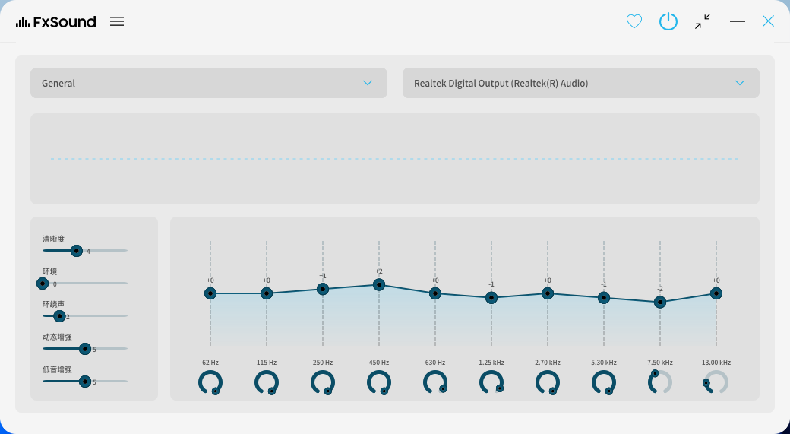790x434 pixels.
Task: Open the Realtek Digital Output device dropdown
Action: [x=581, y=83]
